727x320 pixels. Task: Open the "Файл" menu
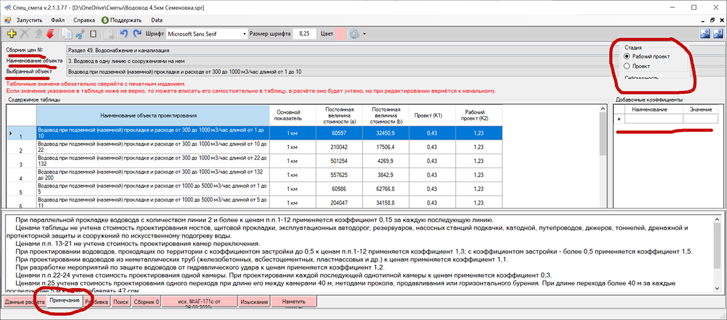pos(58,20)
